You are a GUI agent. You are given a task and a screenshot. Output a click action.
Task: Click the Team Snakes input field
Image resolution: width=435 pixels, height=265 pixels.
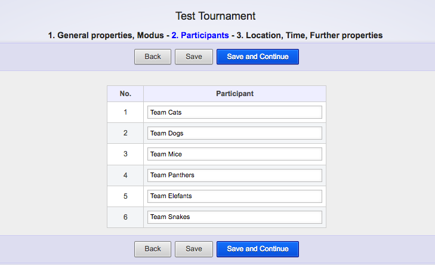tap(235, 217)
